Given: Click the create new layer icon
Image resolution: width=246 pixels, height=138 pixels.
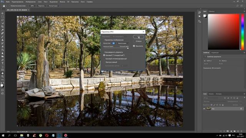Looking at the screenshot, I should coord(238,131).
